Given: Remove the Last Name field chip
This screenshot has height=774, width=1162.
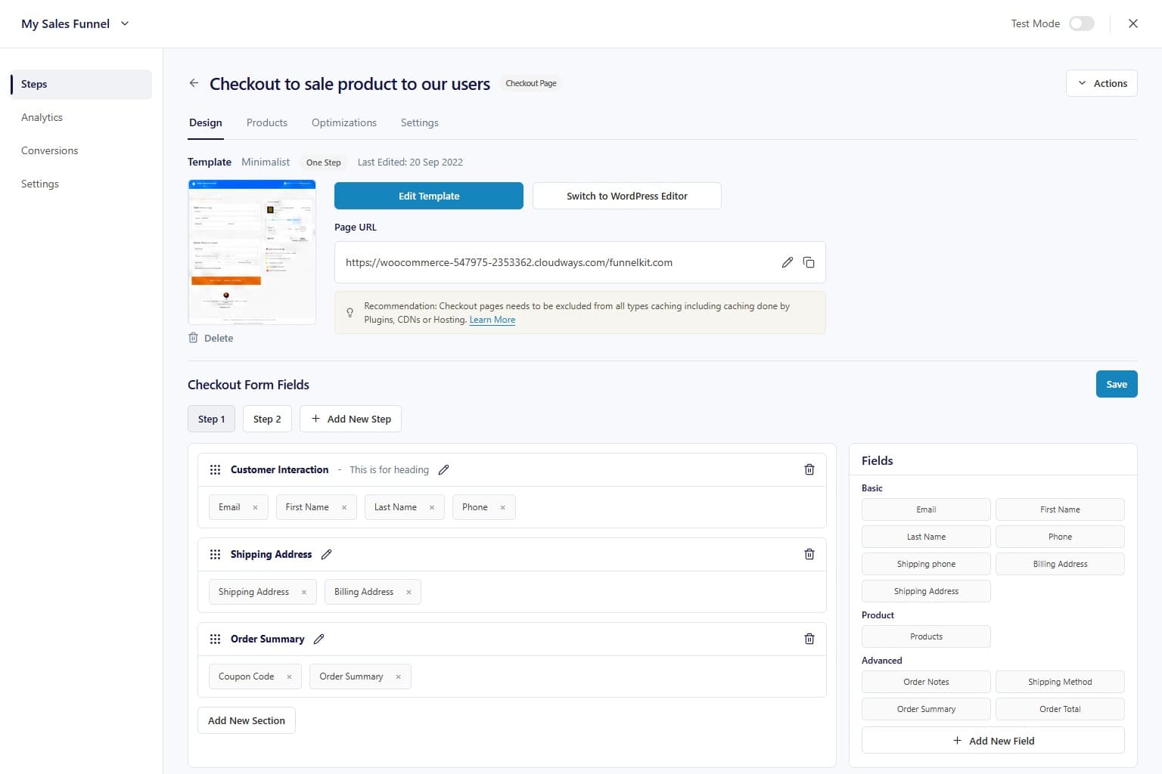Looking at the screenshot, I should pyautogui.click(x=432, y=508).
